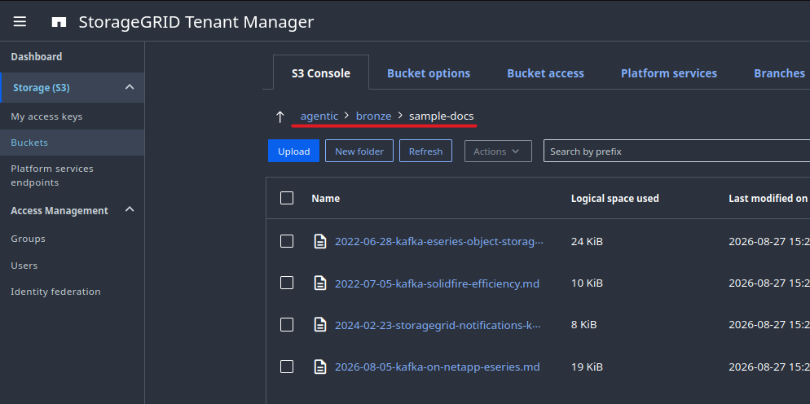Click file icon for 2022-06-28-kafka-eseries document
Screen dimensions: 810x404
point(320,241)
